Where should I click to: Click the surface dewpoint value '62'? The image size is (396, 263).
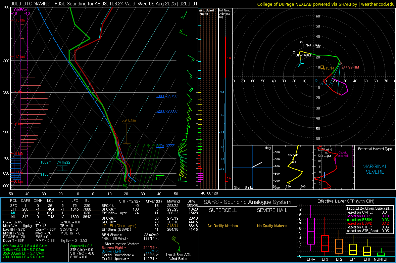pyautogui.click(x=125, y=185)
